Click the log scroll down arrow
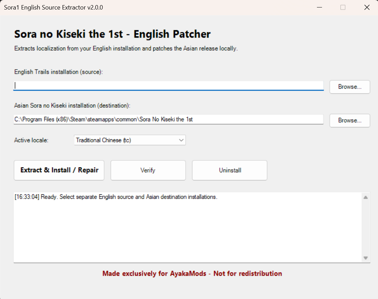The height and width of the screenshot is (299, 378). click(x=365, y=258)
